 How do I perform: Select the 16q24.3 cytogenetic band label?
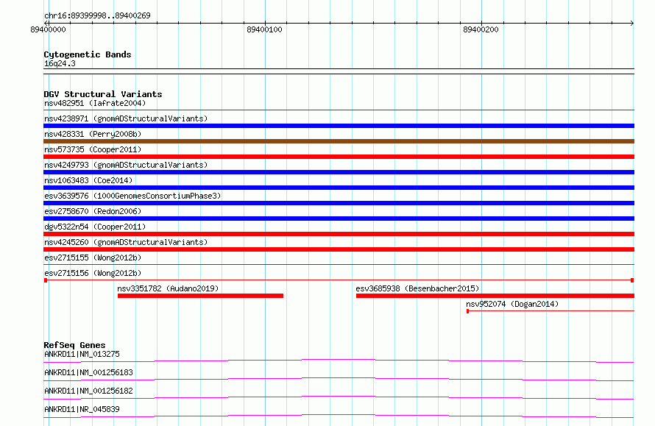coord(60,63)
